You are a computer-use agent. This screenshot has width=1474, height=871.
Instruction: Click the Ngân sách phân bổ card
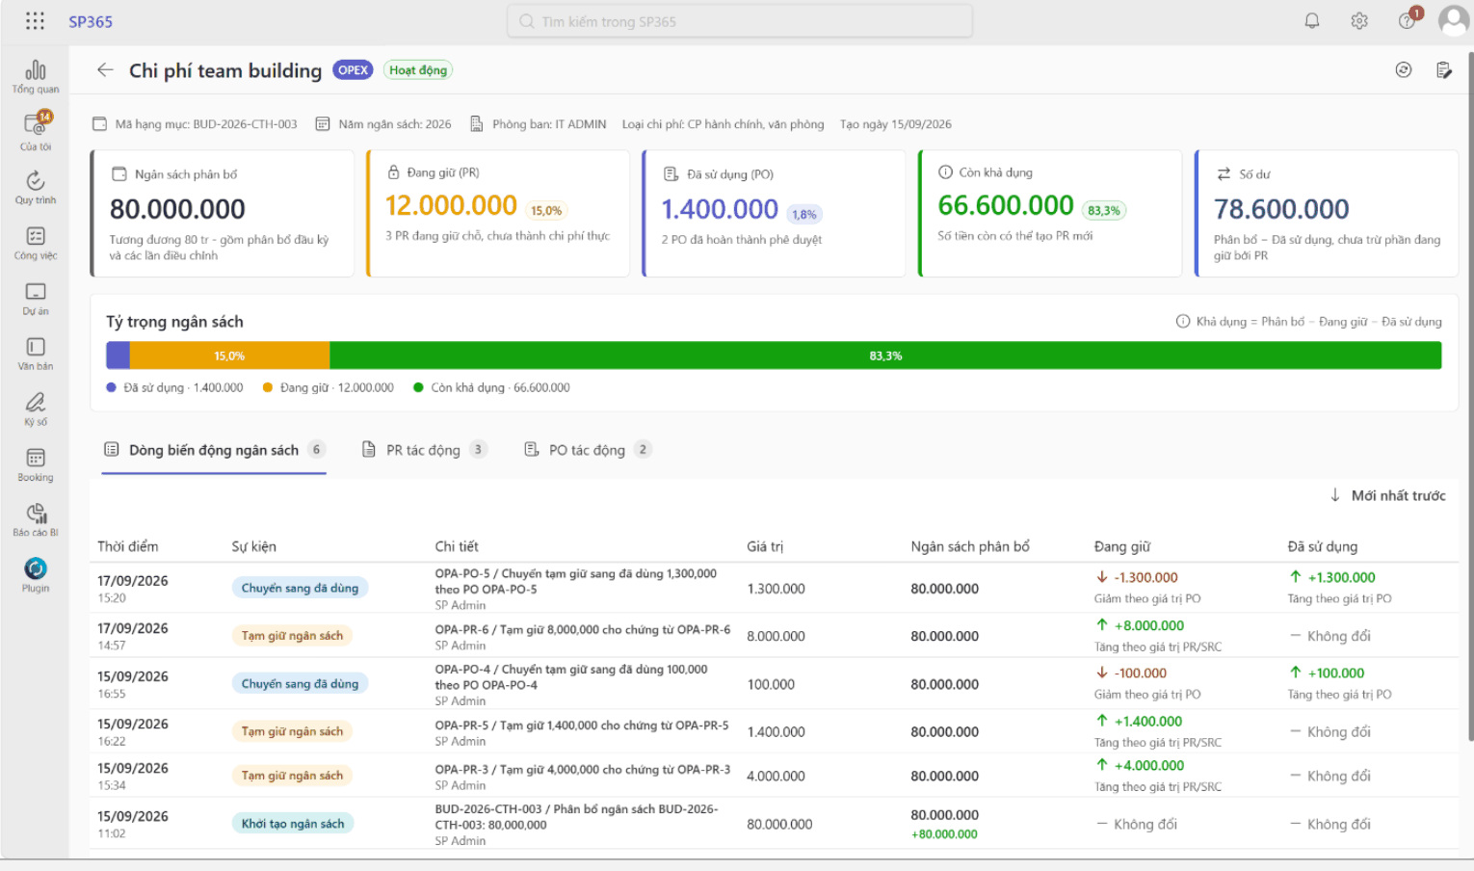pyautogui.click(x=223, y=214)
